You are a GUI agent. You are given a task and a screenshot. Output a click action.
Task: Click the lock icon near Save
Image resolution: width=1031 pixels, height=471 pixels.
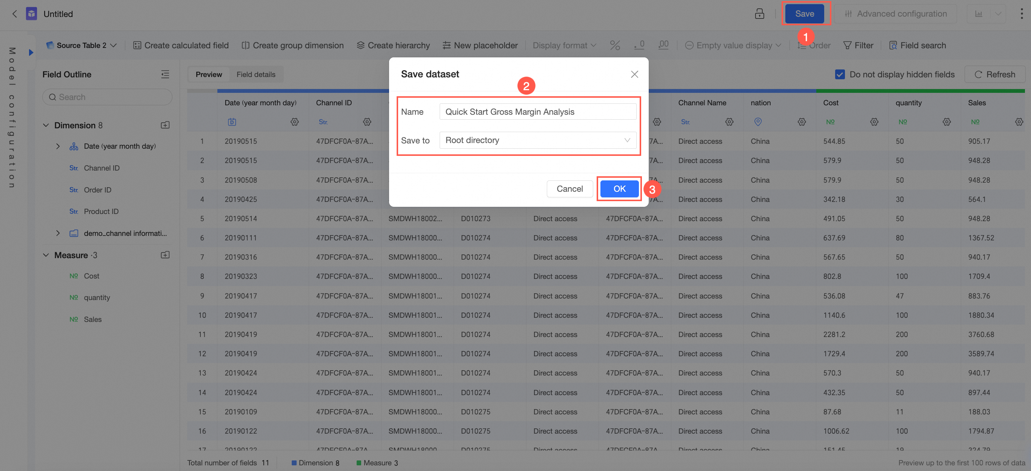[759, 14]
